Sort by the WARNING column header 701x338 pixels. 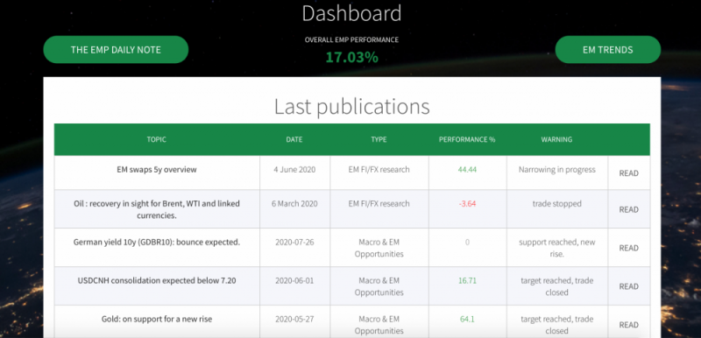coord(556,139)
